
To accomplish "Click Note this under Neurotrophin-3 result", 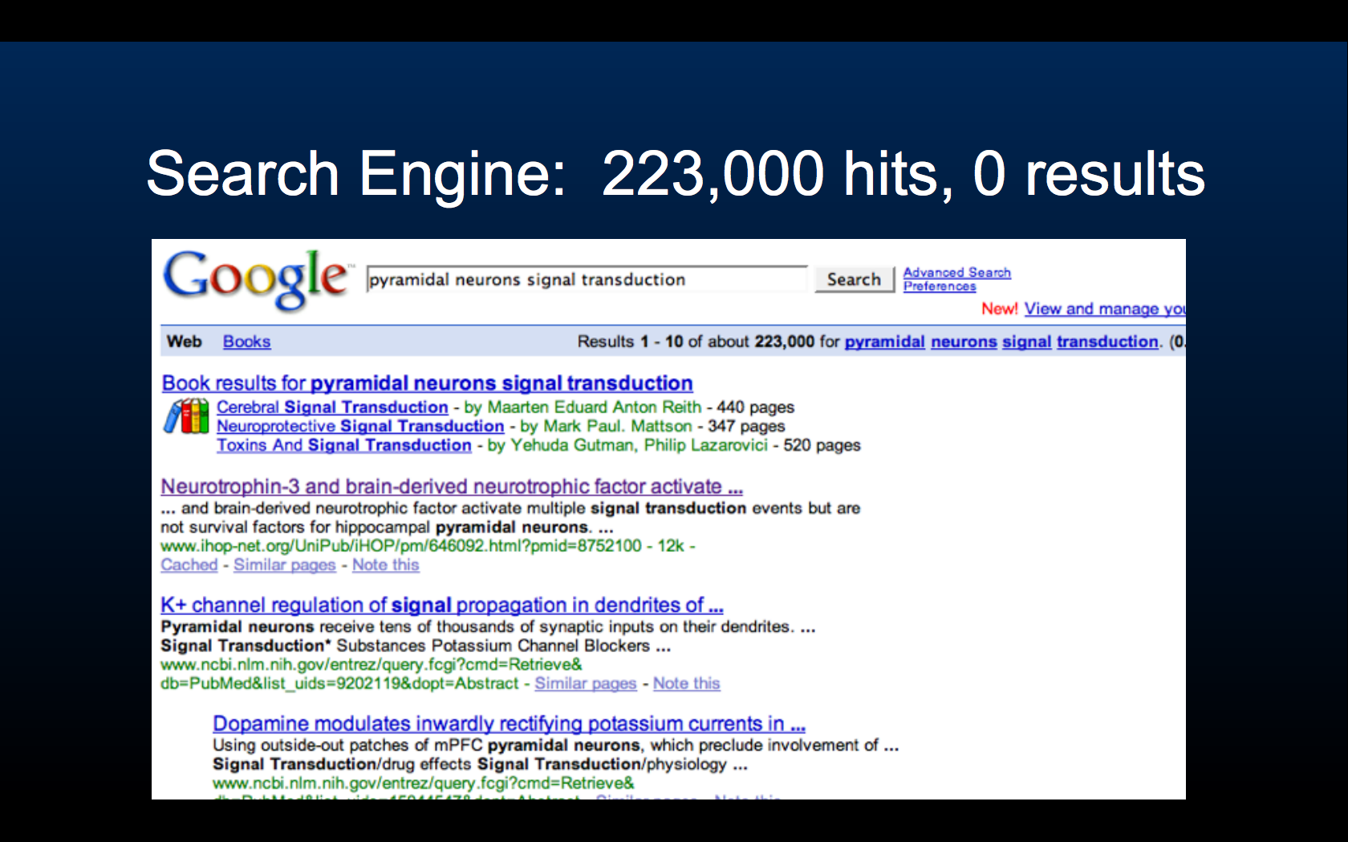I will pyautogui.click(x=385, y=565).
